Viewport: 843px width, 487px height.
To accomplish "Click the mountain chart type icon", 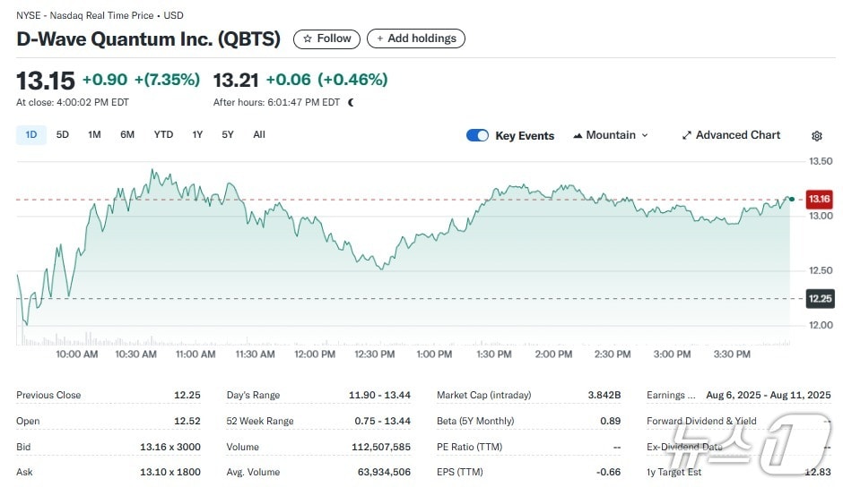I will pos(577,135).
